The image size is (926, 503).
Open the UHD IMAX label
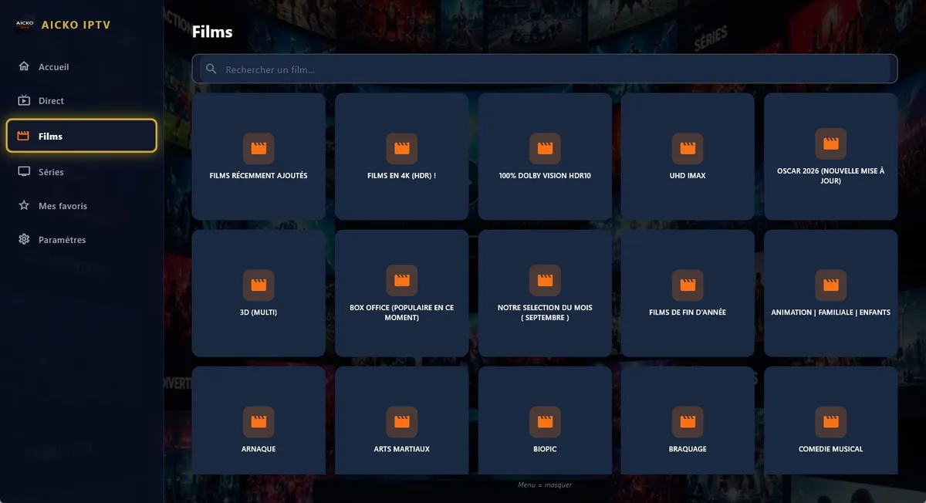coord(688,176)
